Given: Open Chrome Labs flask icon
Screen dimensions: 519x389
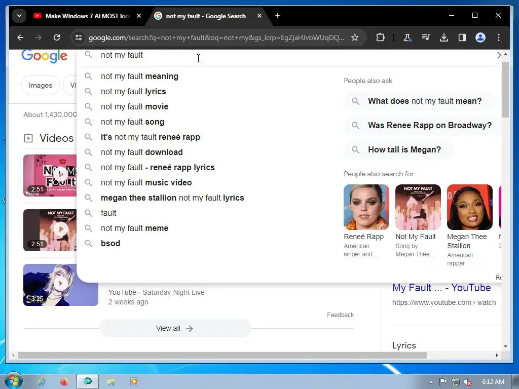Looking at the screenshot, I should (x=407, y=37).
